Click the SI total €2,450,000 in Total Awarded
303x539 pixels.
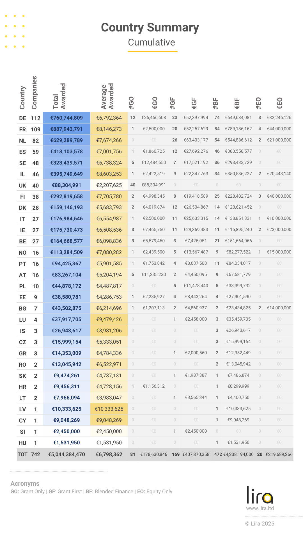click(66, 431)
